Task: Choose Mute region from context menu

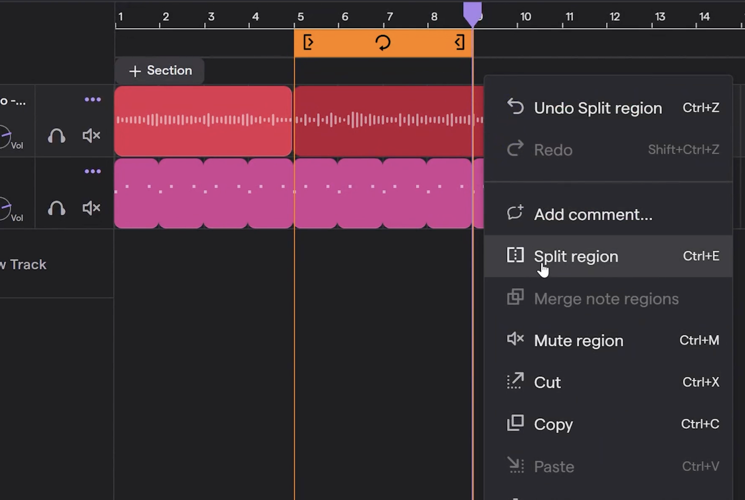Action: click(608, 340)
